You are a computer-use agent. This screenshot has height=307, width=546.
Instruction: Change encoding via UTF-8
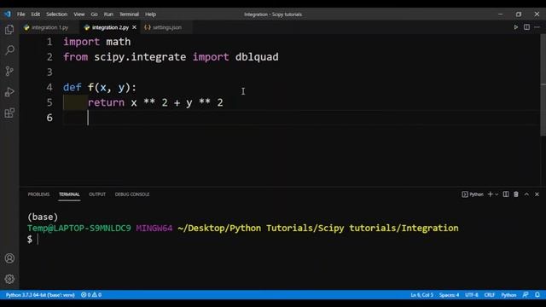(472, 295)
